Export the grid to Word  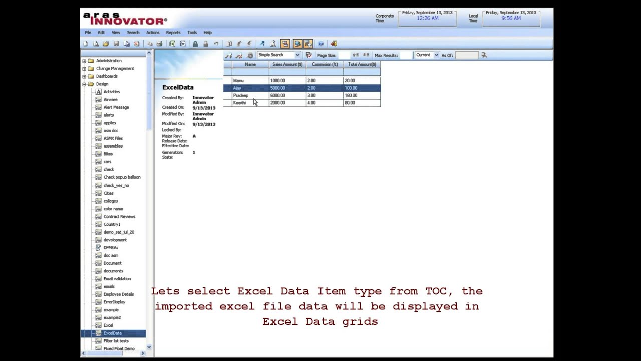coord(183,44)
